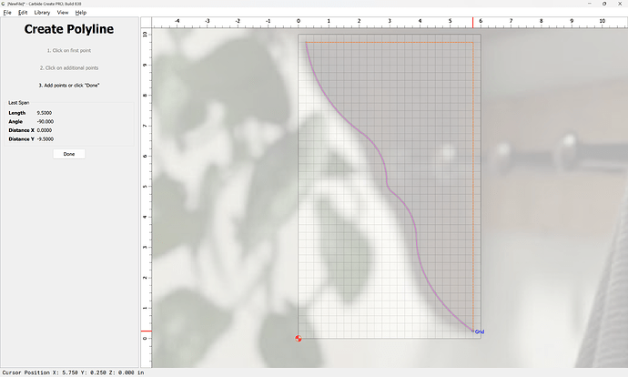Click the Carbide Create app icon in title bar
Viewport: 628px width, 377px height.
click(x=4, y=4)
